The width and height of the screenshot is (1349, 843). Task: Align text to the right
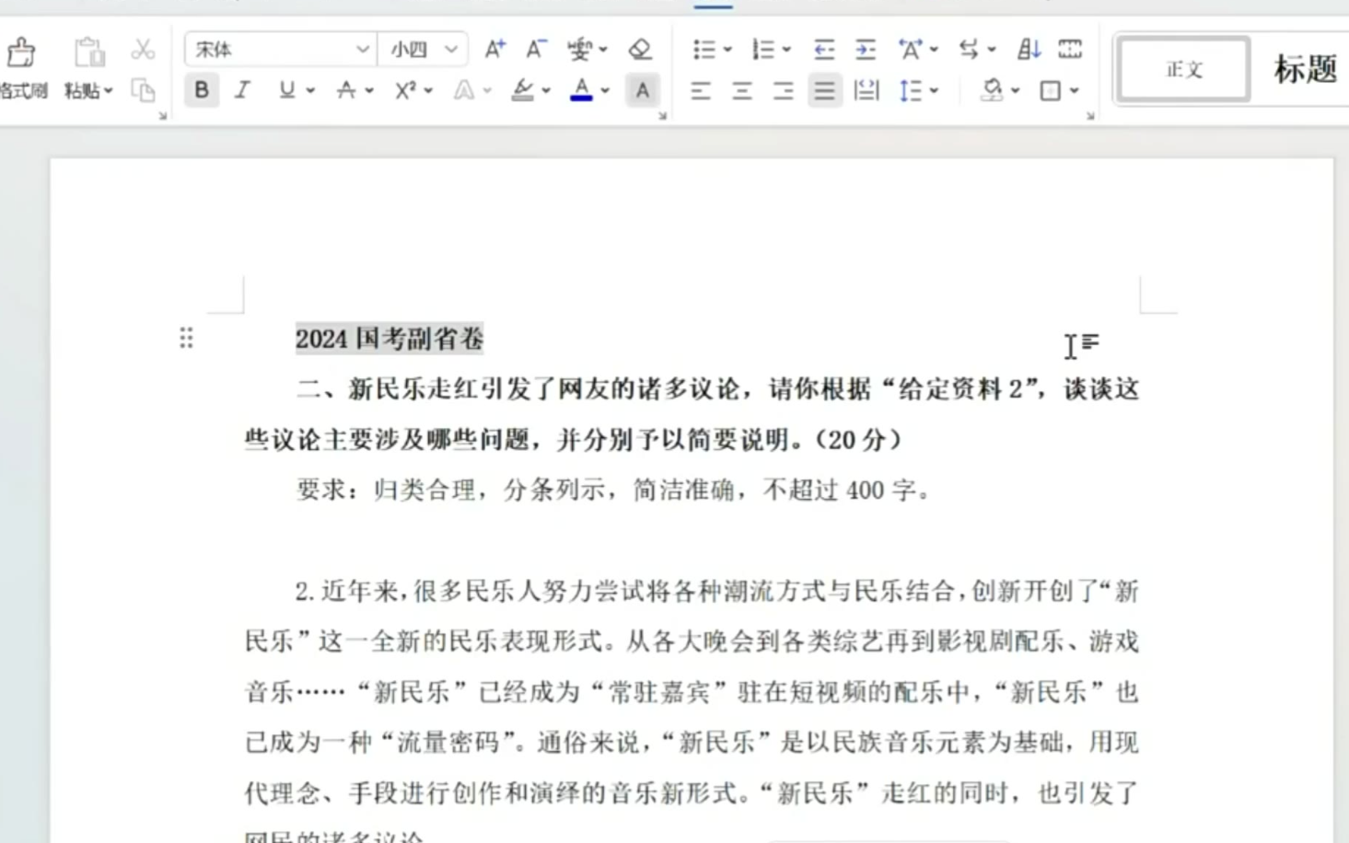pos(783,90)
